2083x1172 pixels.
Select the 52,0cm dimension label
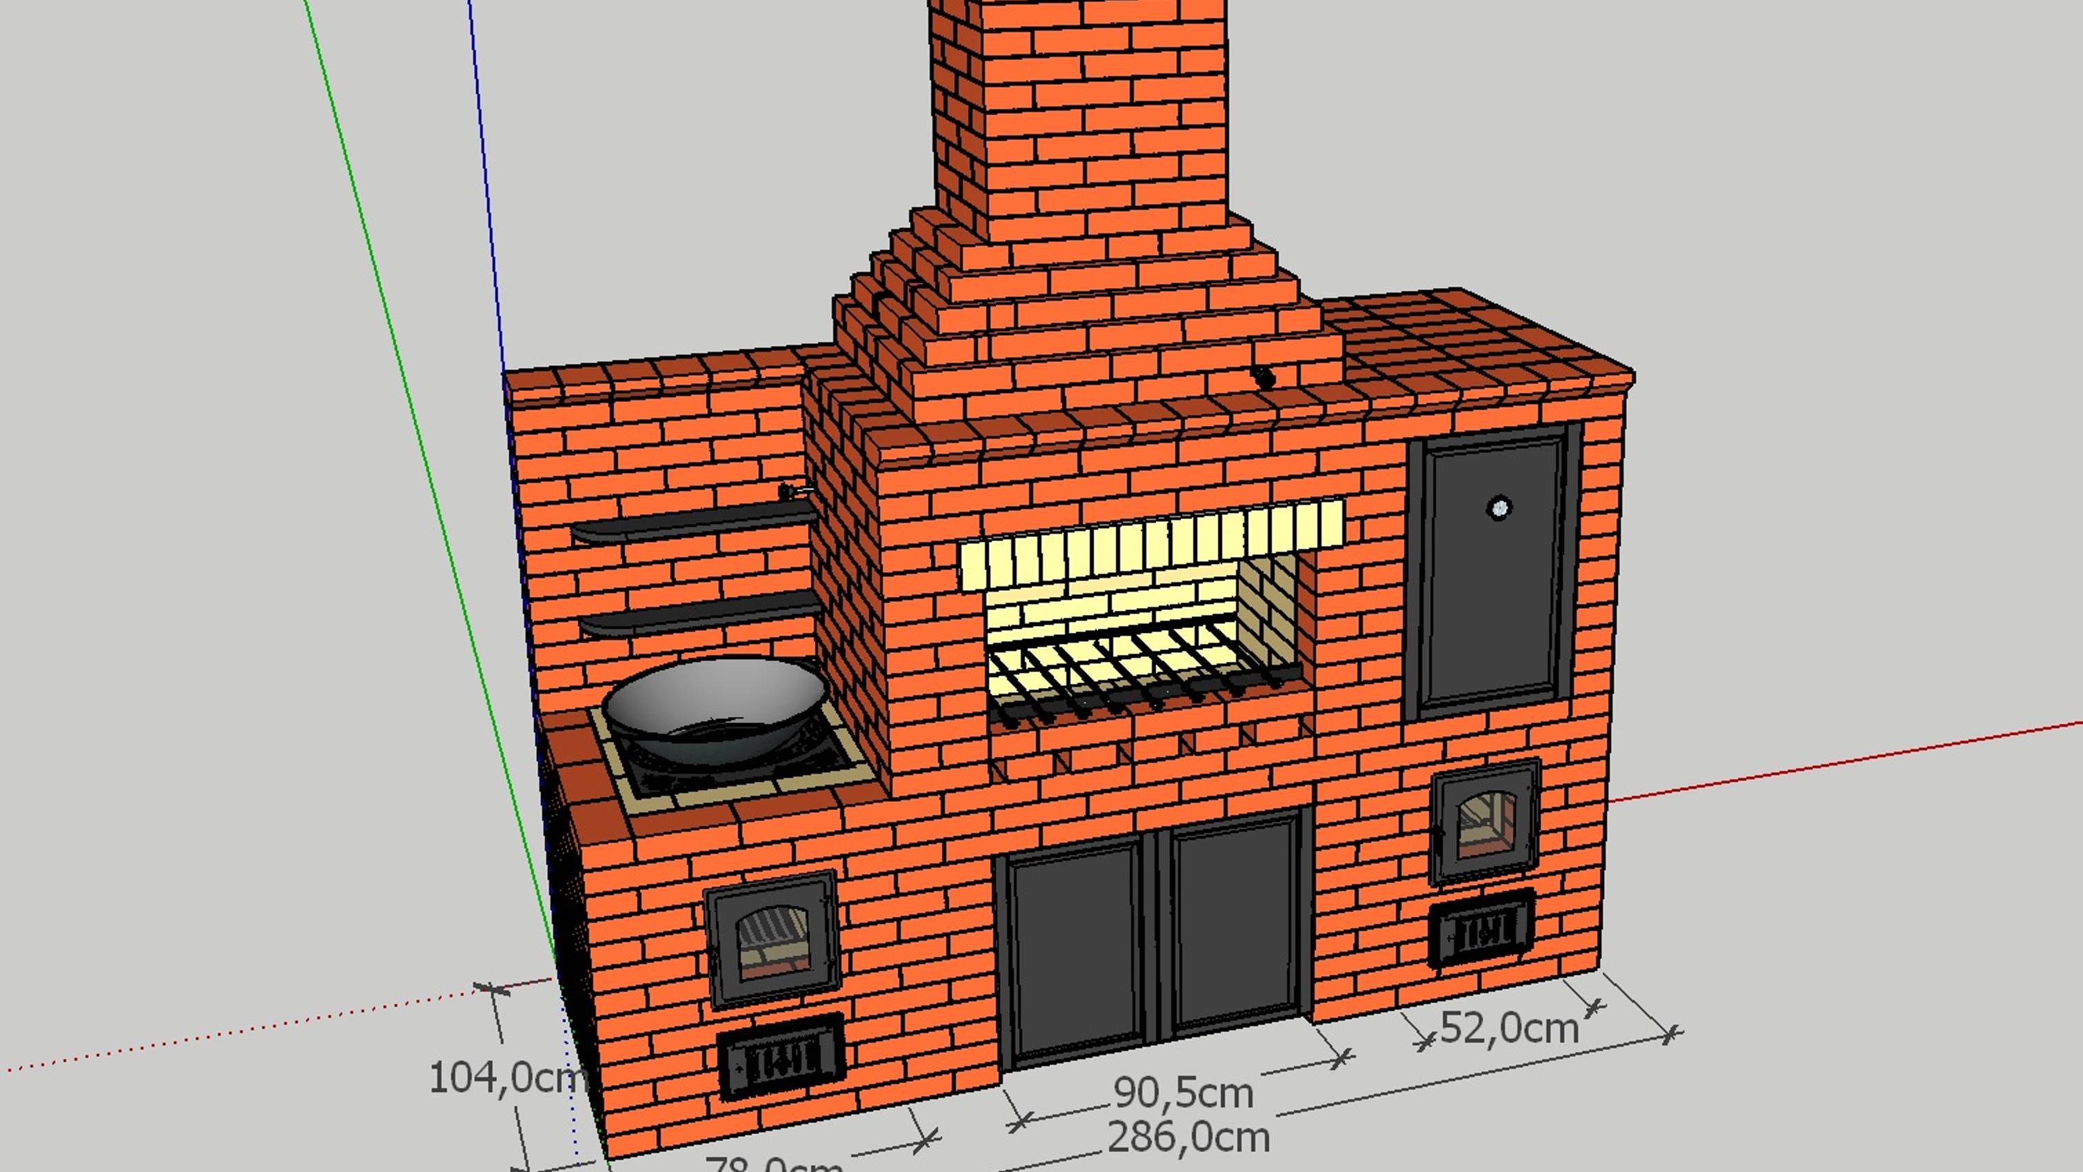[1510, 1028]
